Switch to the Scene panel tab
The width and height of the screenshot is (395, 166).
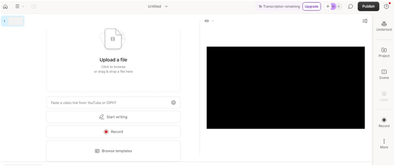(384, 74)
